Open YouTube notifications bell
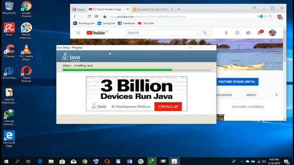This screenshot has width=294, height=165. coord(259,33)
